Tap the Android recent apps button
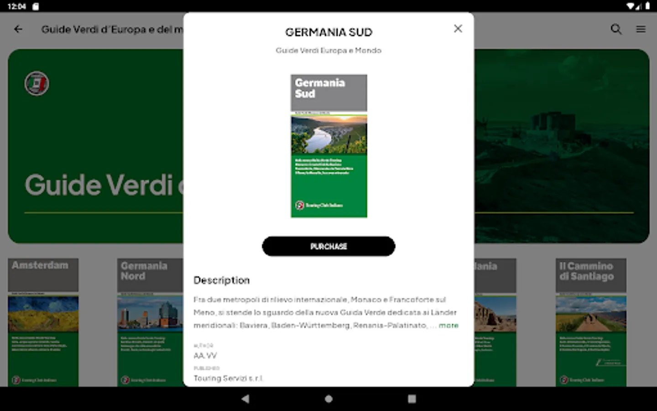 coord(412,399)
